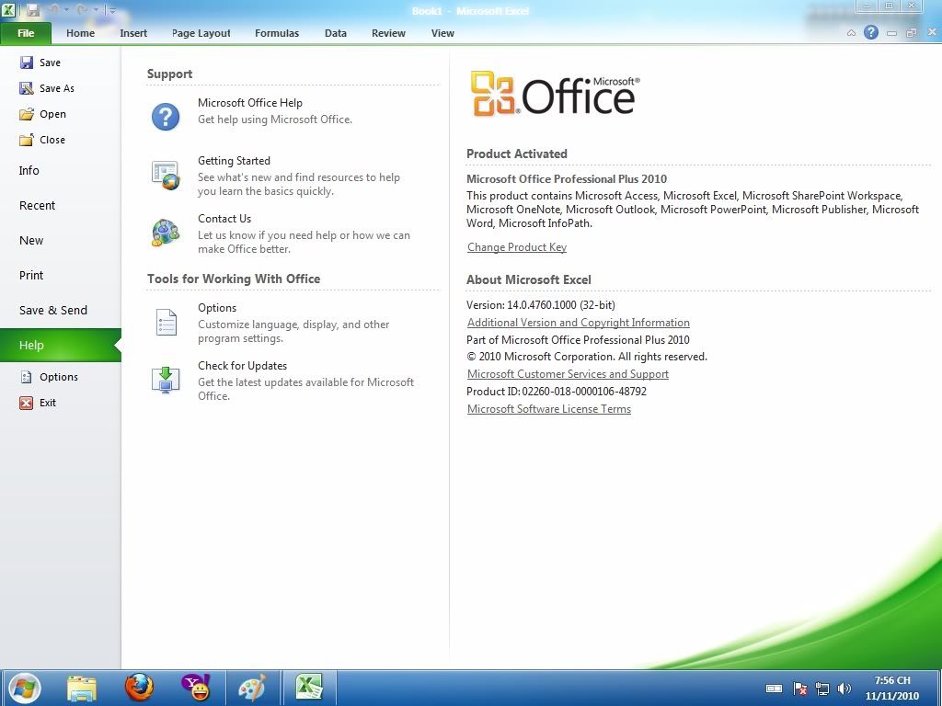This screenshot has width=942, height=706.
Task: Click the Version: 14.0.4760.1000 (32-bit) text
Action: 541,305
